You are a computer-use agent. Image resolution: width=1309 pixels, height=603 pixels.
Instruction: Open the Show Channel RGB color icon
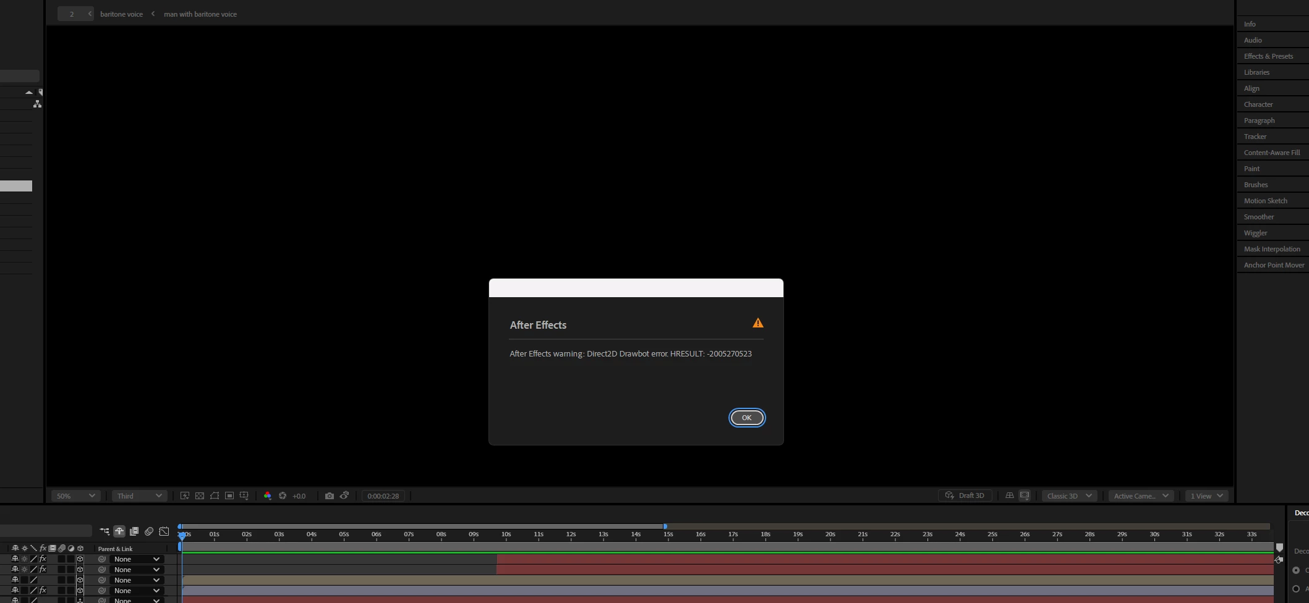pos(267,495)
